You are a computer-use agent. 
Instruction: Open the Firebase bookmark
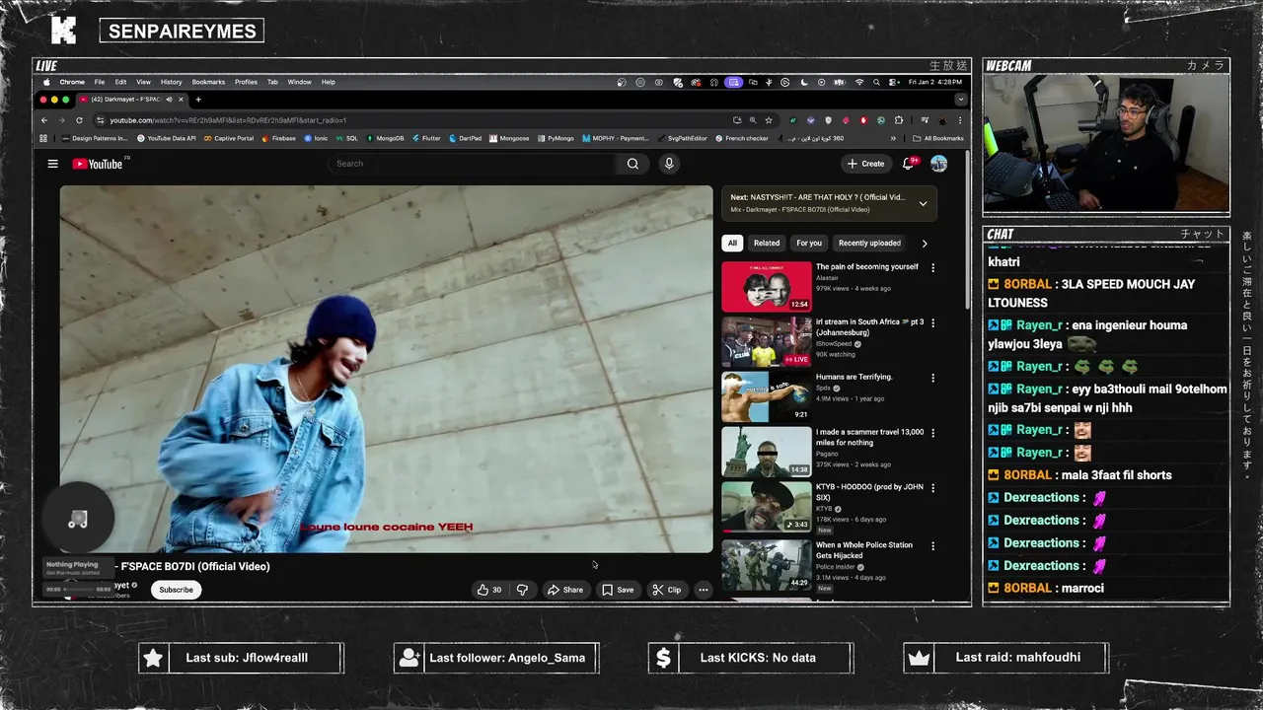tap(278, 138)
